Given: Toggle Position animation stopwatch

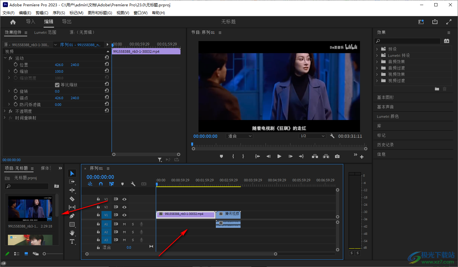Looking at the screenshot, I should 16,64.
